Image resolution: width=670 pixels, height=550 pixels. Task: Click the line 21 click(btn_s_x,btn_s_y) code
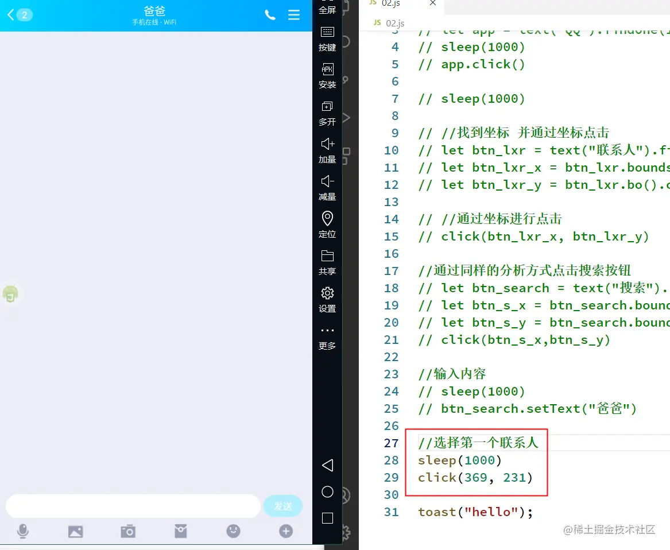click(x=514, y=340)
